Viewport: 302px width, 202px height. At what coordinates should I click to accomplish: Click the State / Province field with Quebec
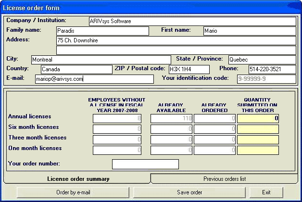[262, 60]
